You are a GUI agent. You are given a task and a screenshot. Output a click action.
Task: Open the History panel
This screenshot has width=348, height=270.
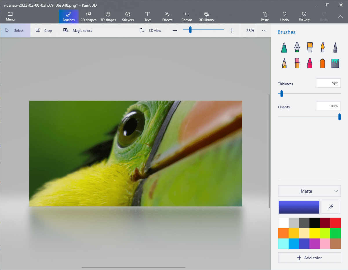point(304,16)
